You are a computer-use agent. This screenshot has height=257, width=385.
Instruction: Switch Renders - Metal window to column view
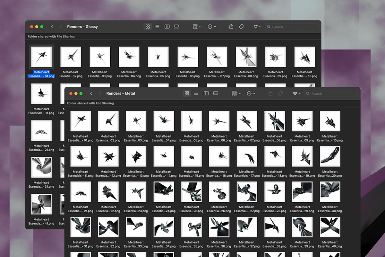click(206, 93)
